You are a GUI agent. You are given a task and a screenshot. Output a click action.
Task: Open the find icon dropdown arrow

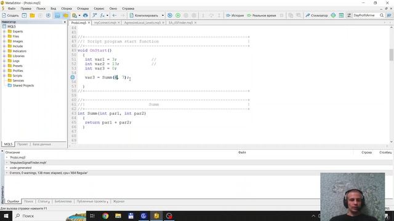[79, 15]
